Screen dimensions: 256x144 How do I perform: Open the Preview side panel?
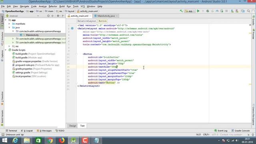pyautogui.click(x=254, y=34)
